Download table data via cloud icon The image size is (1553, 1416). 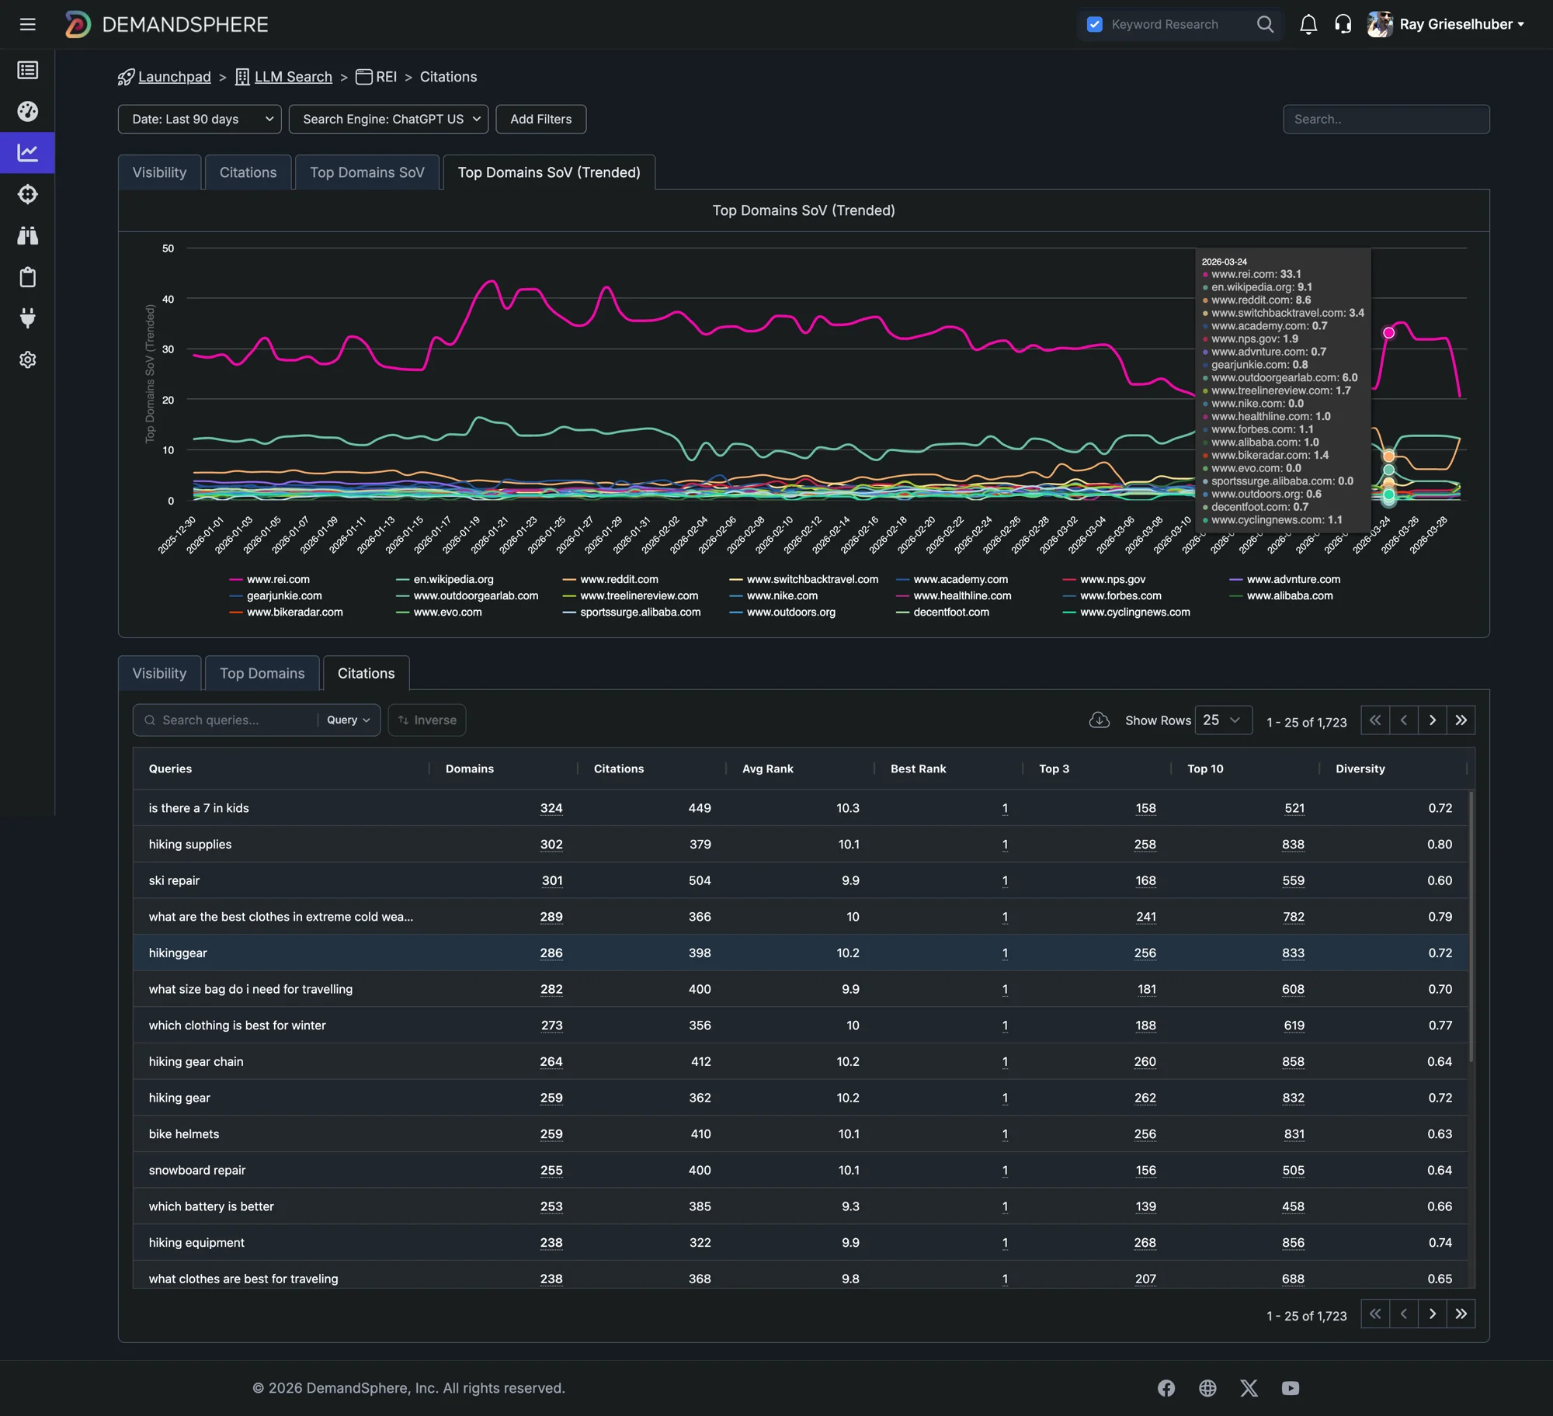pos(1099,720)
